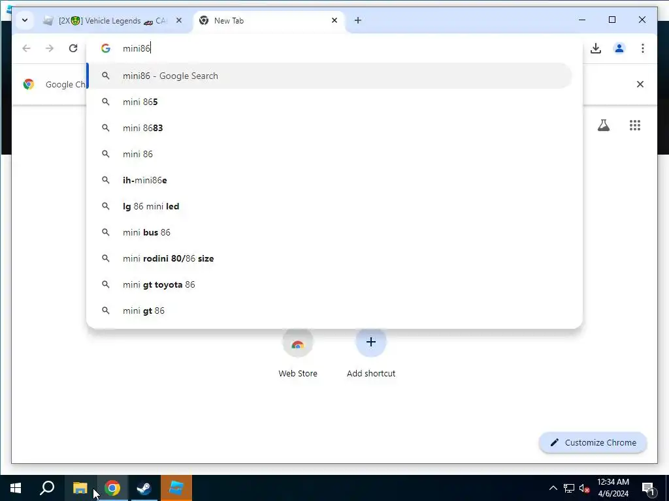The image size is (669, 501).
Task: Open Search Labs flask icon
Action: coord(603,125)
